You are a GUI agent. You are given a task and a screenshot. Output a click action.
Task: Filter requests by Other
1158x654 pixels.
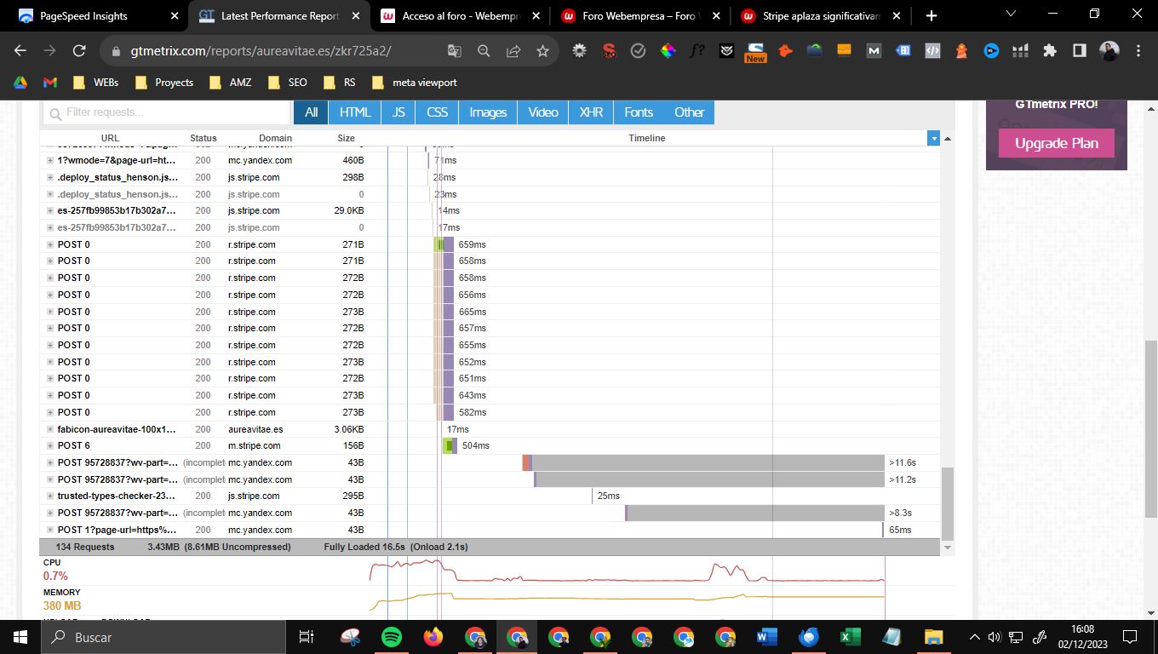pos(689,112)
